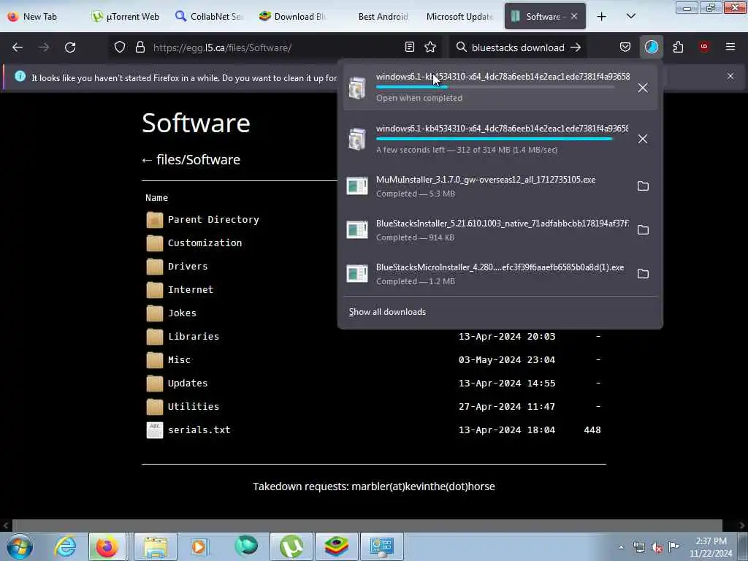
Task: Open Windows Explorer from the taskbar
Action: click(156, 546)
